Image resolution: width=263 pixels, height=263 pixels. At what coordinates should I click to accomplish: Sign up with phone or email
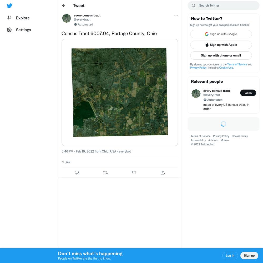click(221, 55)
